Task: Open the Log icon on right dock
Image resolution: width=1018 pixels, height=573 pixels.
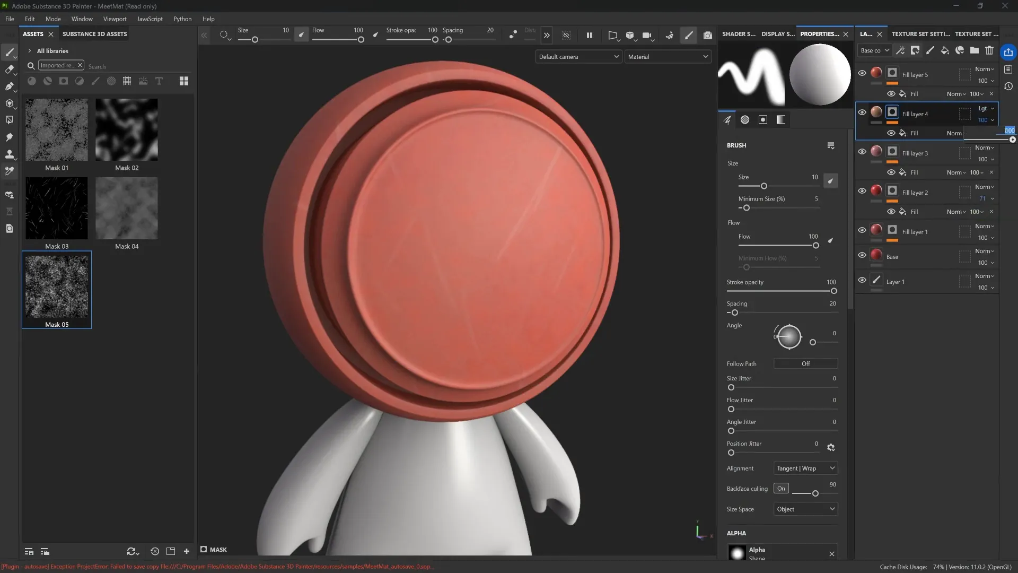Action: tap(1008, 70)
